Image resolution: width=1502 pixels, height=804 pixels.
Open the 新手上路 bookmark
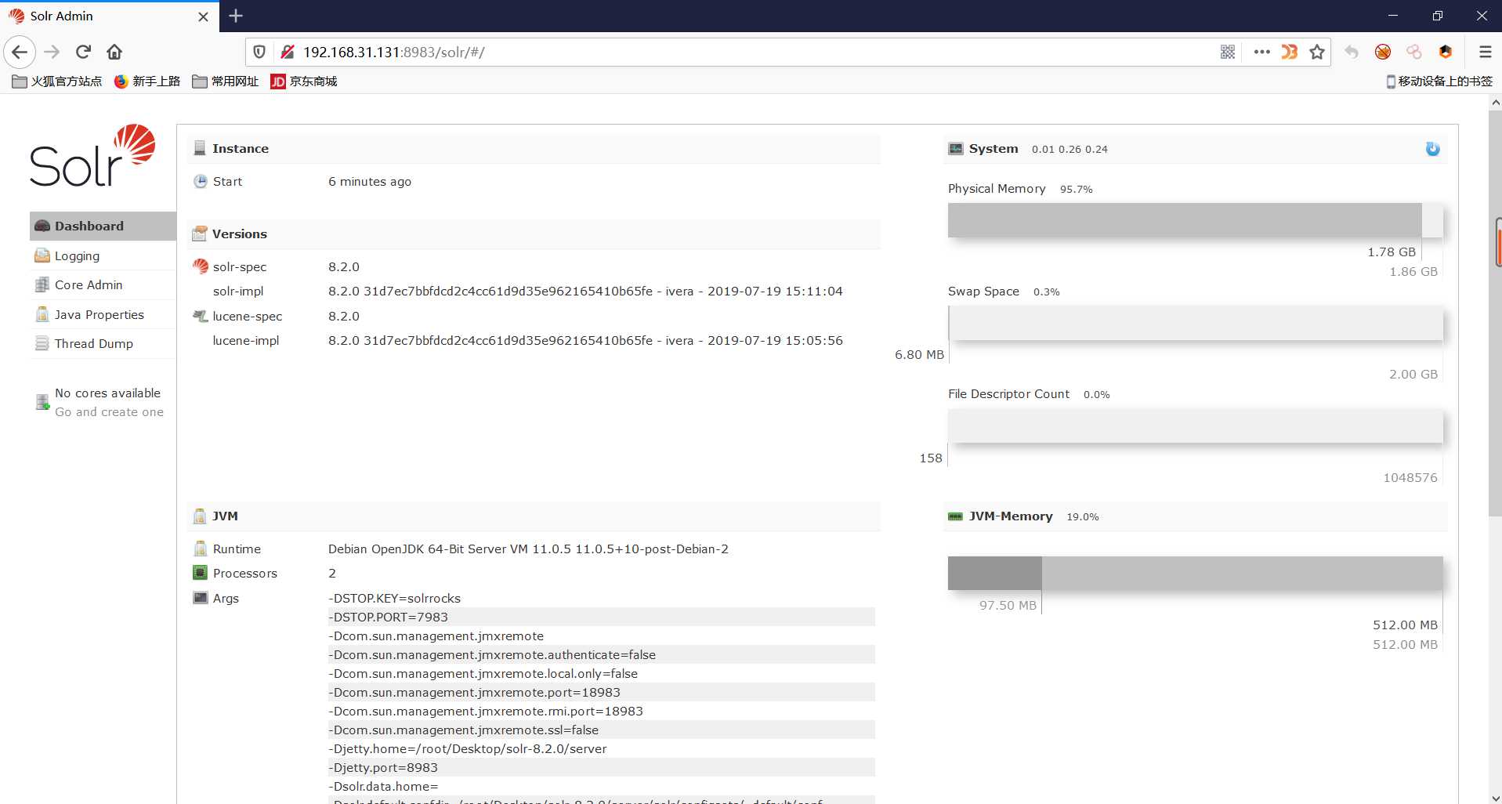click(x=147, y=81)
